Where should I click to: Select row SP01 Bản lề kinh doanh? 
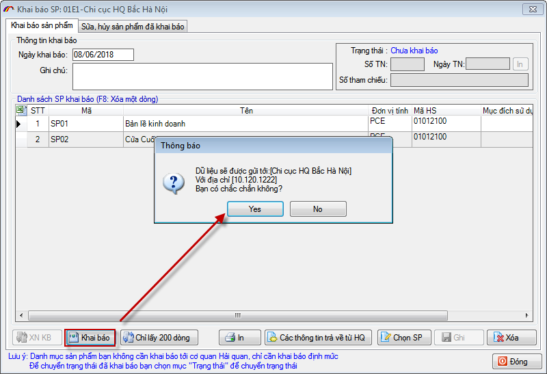point(205,124)
